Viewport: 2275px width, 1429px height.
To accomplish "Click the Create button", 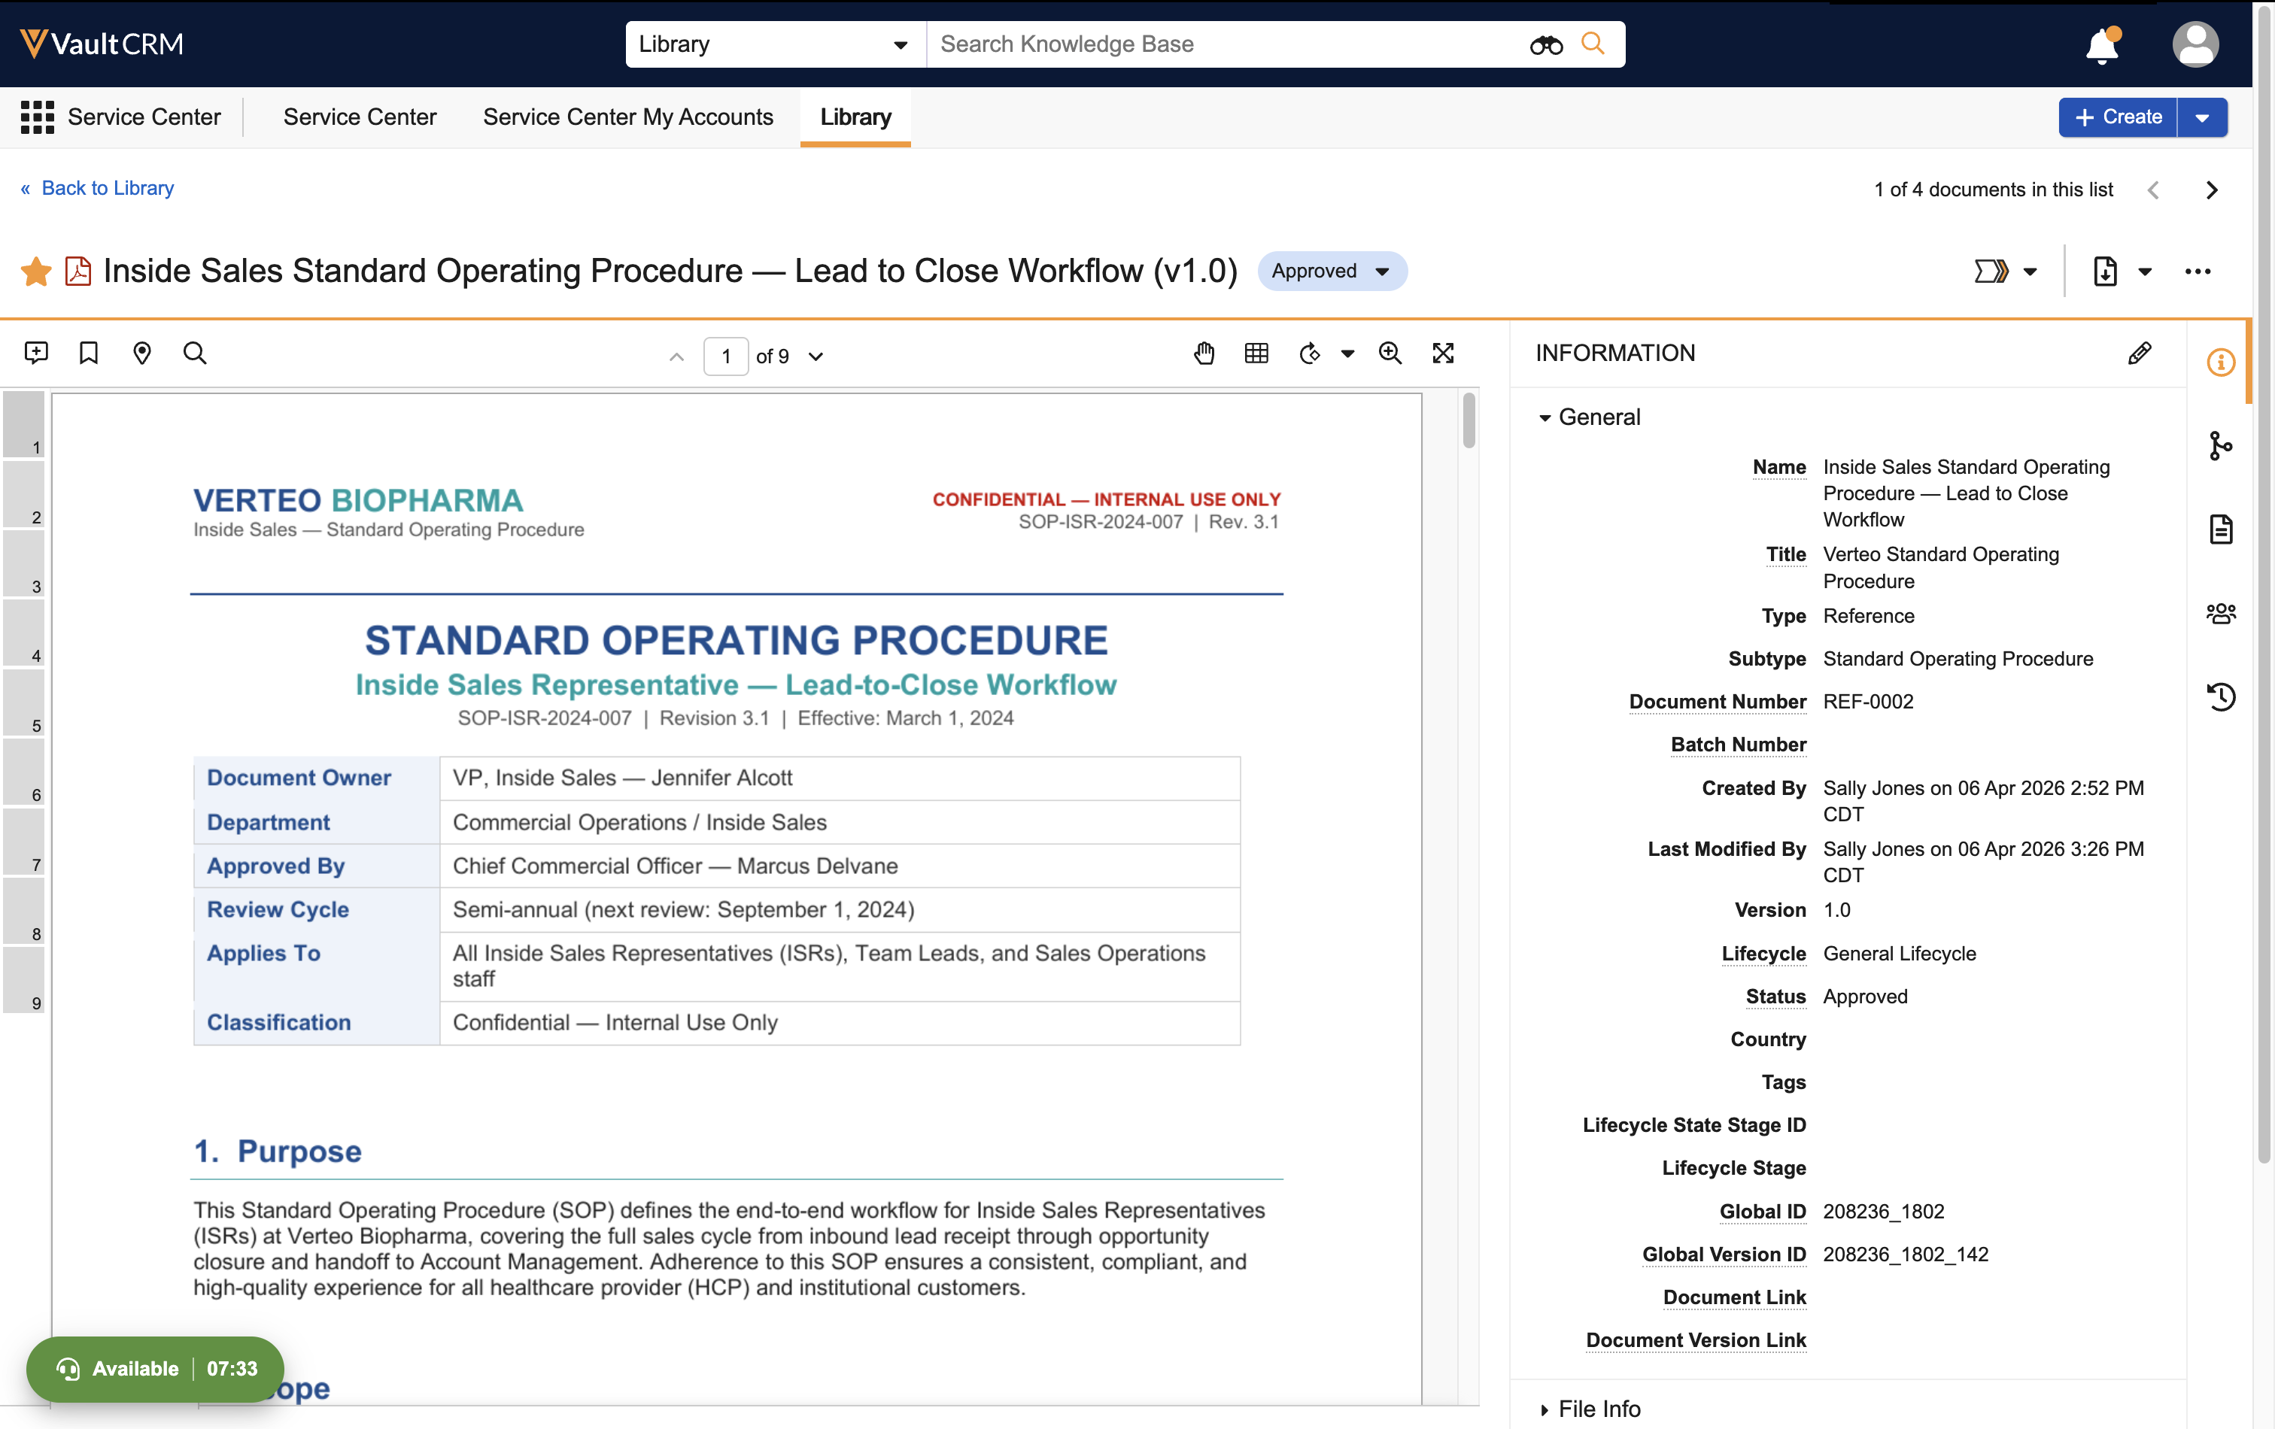I will [2117, 117].
